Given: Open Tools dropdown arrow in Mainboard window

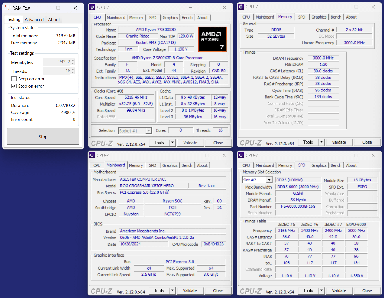Looking at the screenshot, I should (172, 290).
